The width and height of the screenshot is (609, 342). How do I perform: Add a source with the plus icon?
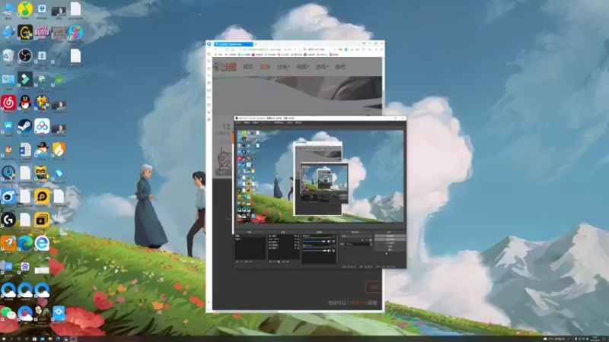[x=270, y=261]
